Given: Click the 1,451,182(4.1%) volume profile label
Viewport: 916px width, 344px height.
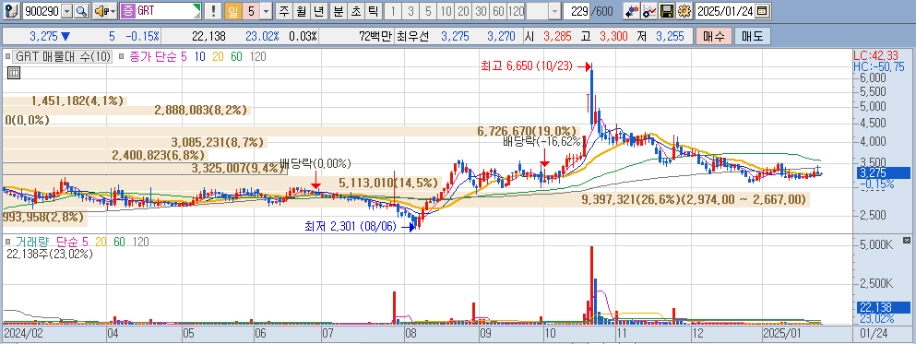Looking at the screenshot, I should click(x=77, y=101).
